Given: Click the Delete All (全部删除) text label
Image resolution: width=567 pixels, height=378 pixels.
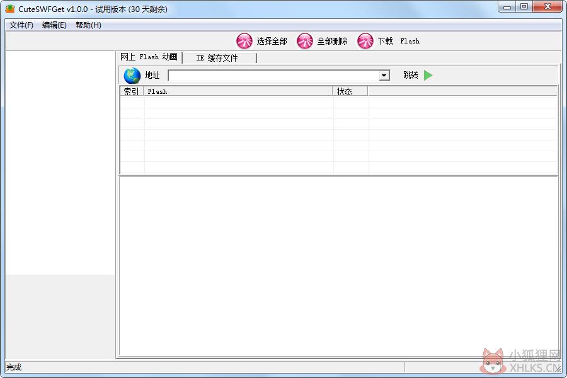Looking at the screenshot, I should coord(332,41).
